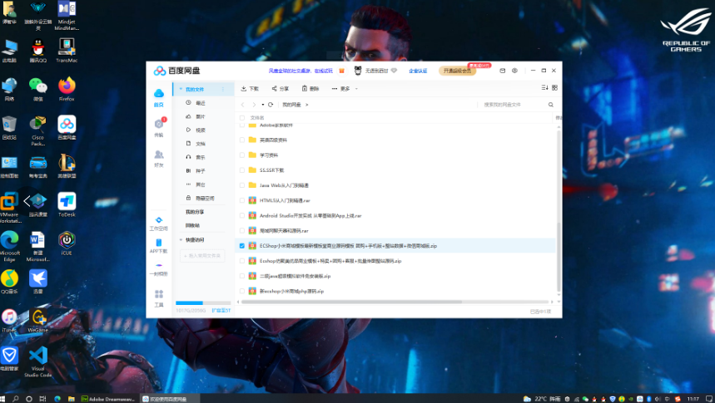Viewport: 715px width, 403px height.
Task: Toggle the select-all checkbox in file header
Action: click(x=242, y=117)
